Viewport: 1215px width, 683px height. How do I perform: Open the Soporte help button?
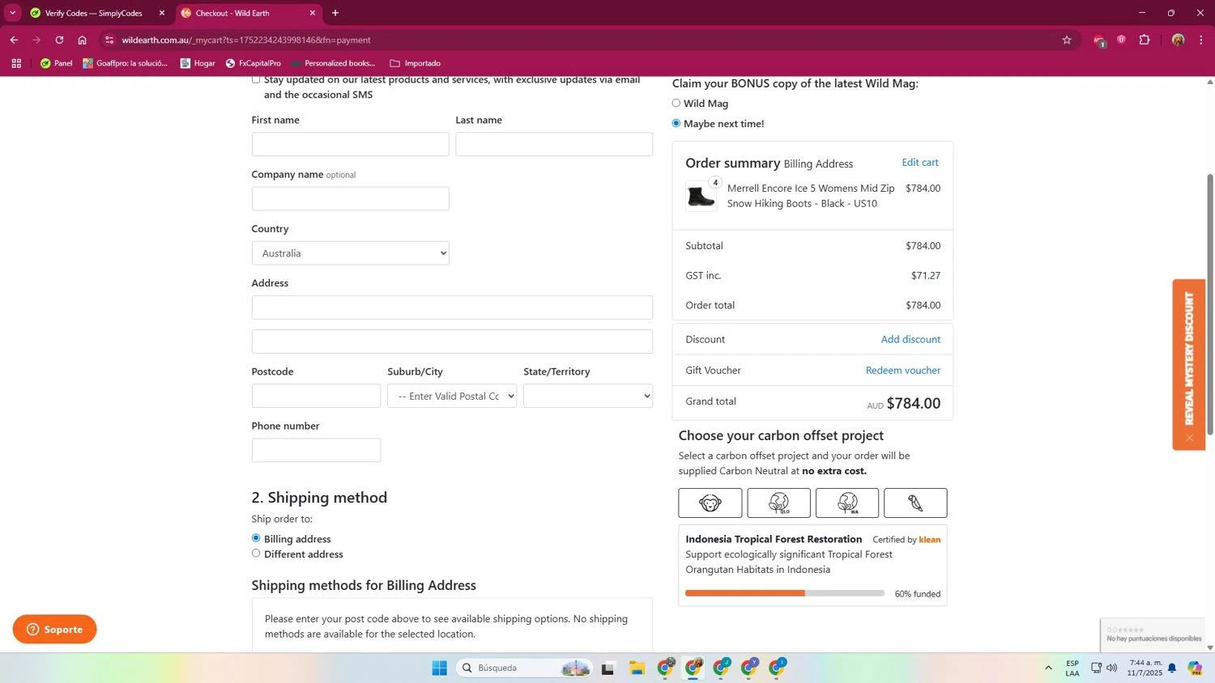pyautogui.click(x=54, y=629)
